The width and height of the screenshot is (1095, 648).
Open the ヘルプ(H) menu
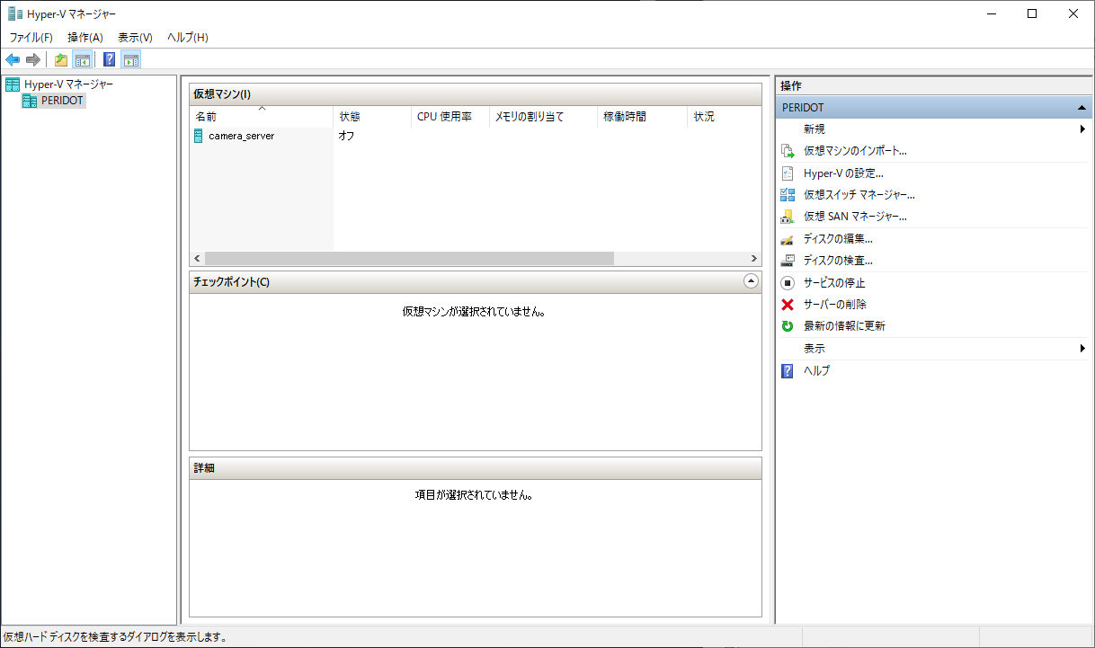click(188, 38)
